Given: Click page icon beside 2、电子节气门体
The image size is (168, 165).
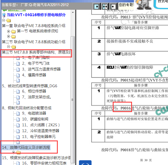Looking at the screenshot, I should pos(18,64).
